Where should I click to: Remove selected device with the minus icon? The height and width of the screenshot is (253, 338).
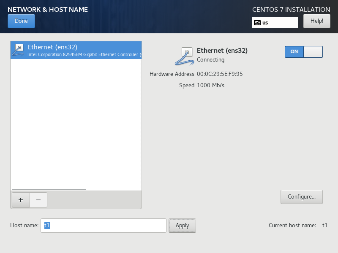38,200
